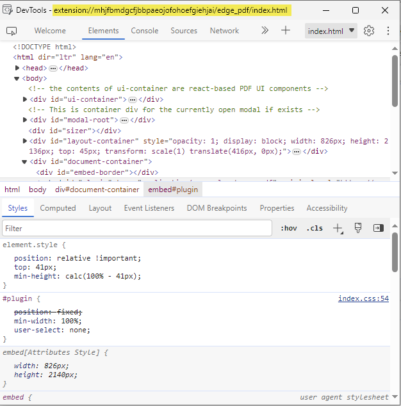This screenshot has height=406, width=401.
Task: Click the ellipsis inside head element
Action: 53,69
